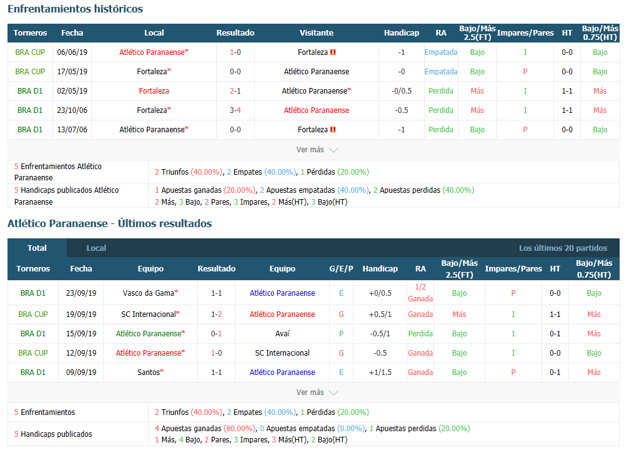
Task: Click the +1/1.5 handicap value
Action: (380, 372)
